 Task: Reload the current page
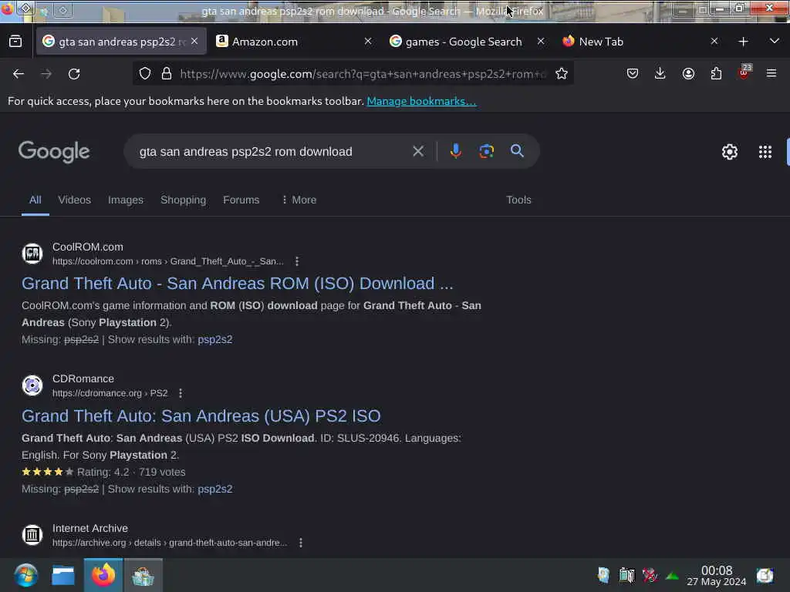click(x=74, y=74)
